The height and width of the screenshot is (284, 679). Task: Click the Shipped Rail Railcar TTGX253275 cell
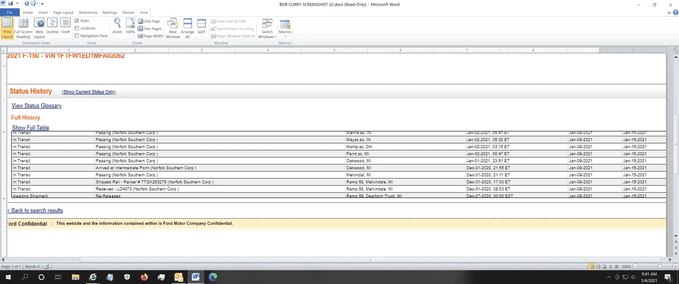220,182
